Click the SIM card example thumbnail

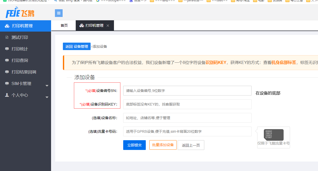tap(274, 135)
